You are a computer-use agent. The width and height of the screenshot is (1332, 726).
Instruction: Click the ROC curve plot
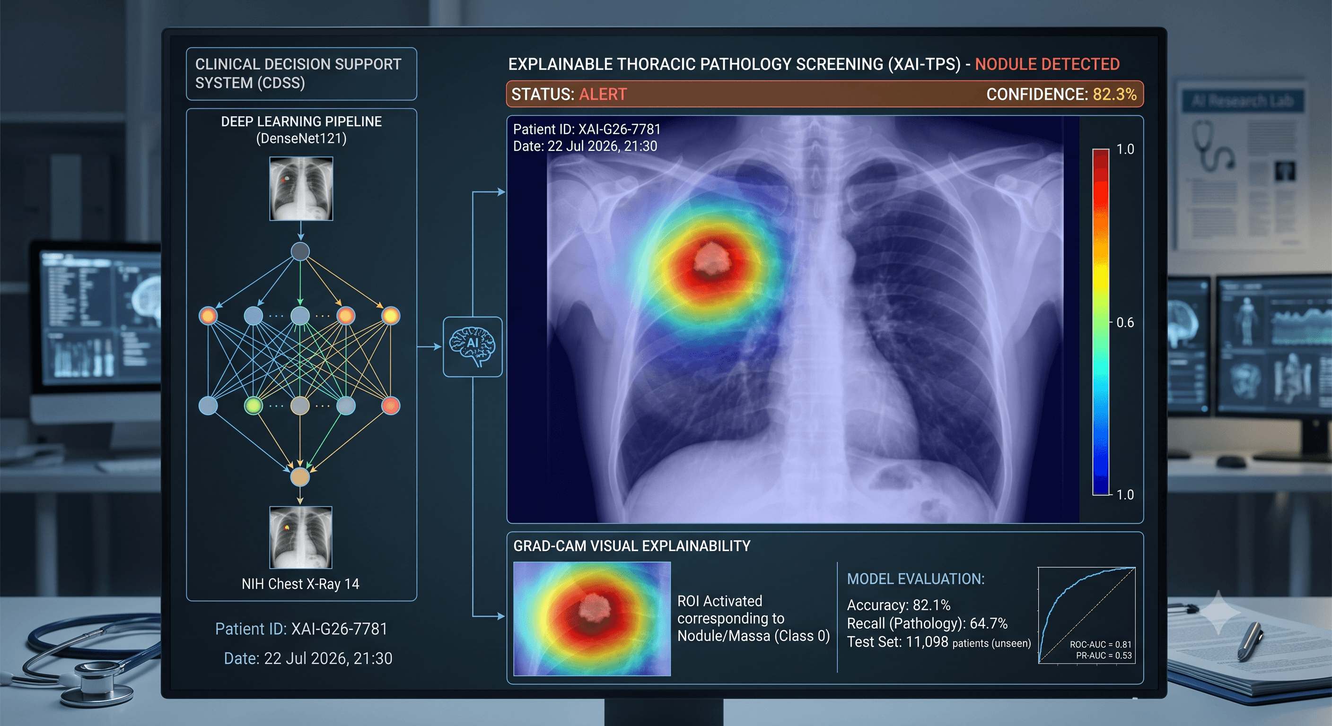click(1087, 615)
